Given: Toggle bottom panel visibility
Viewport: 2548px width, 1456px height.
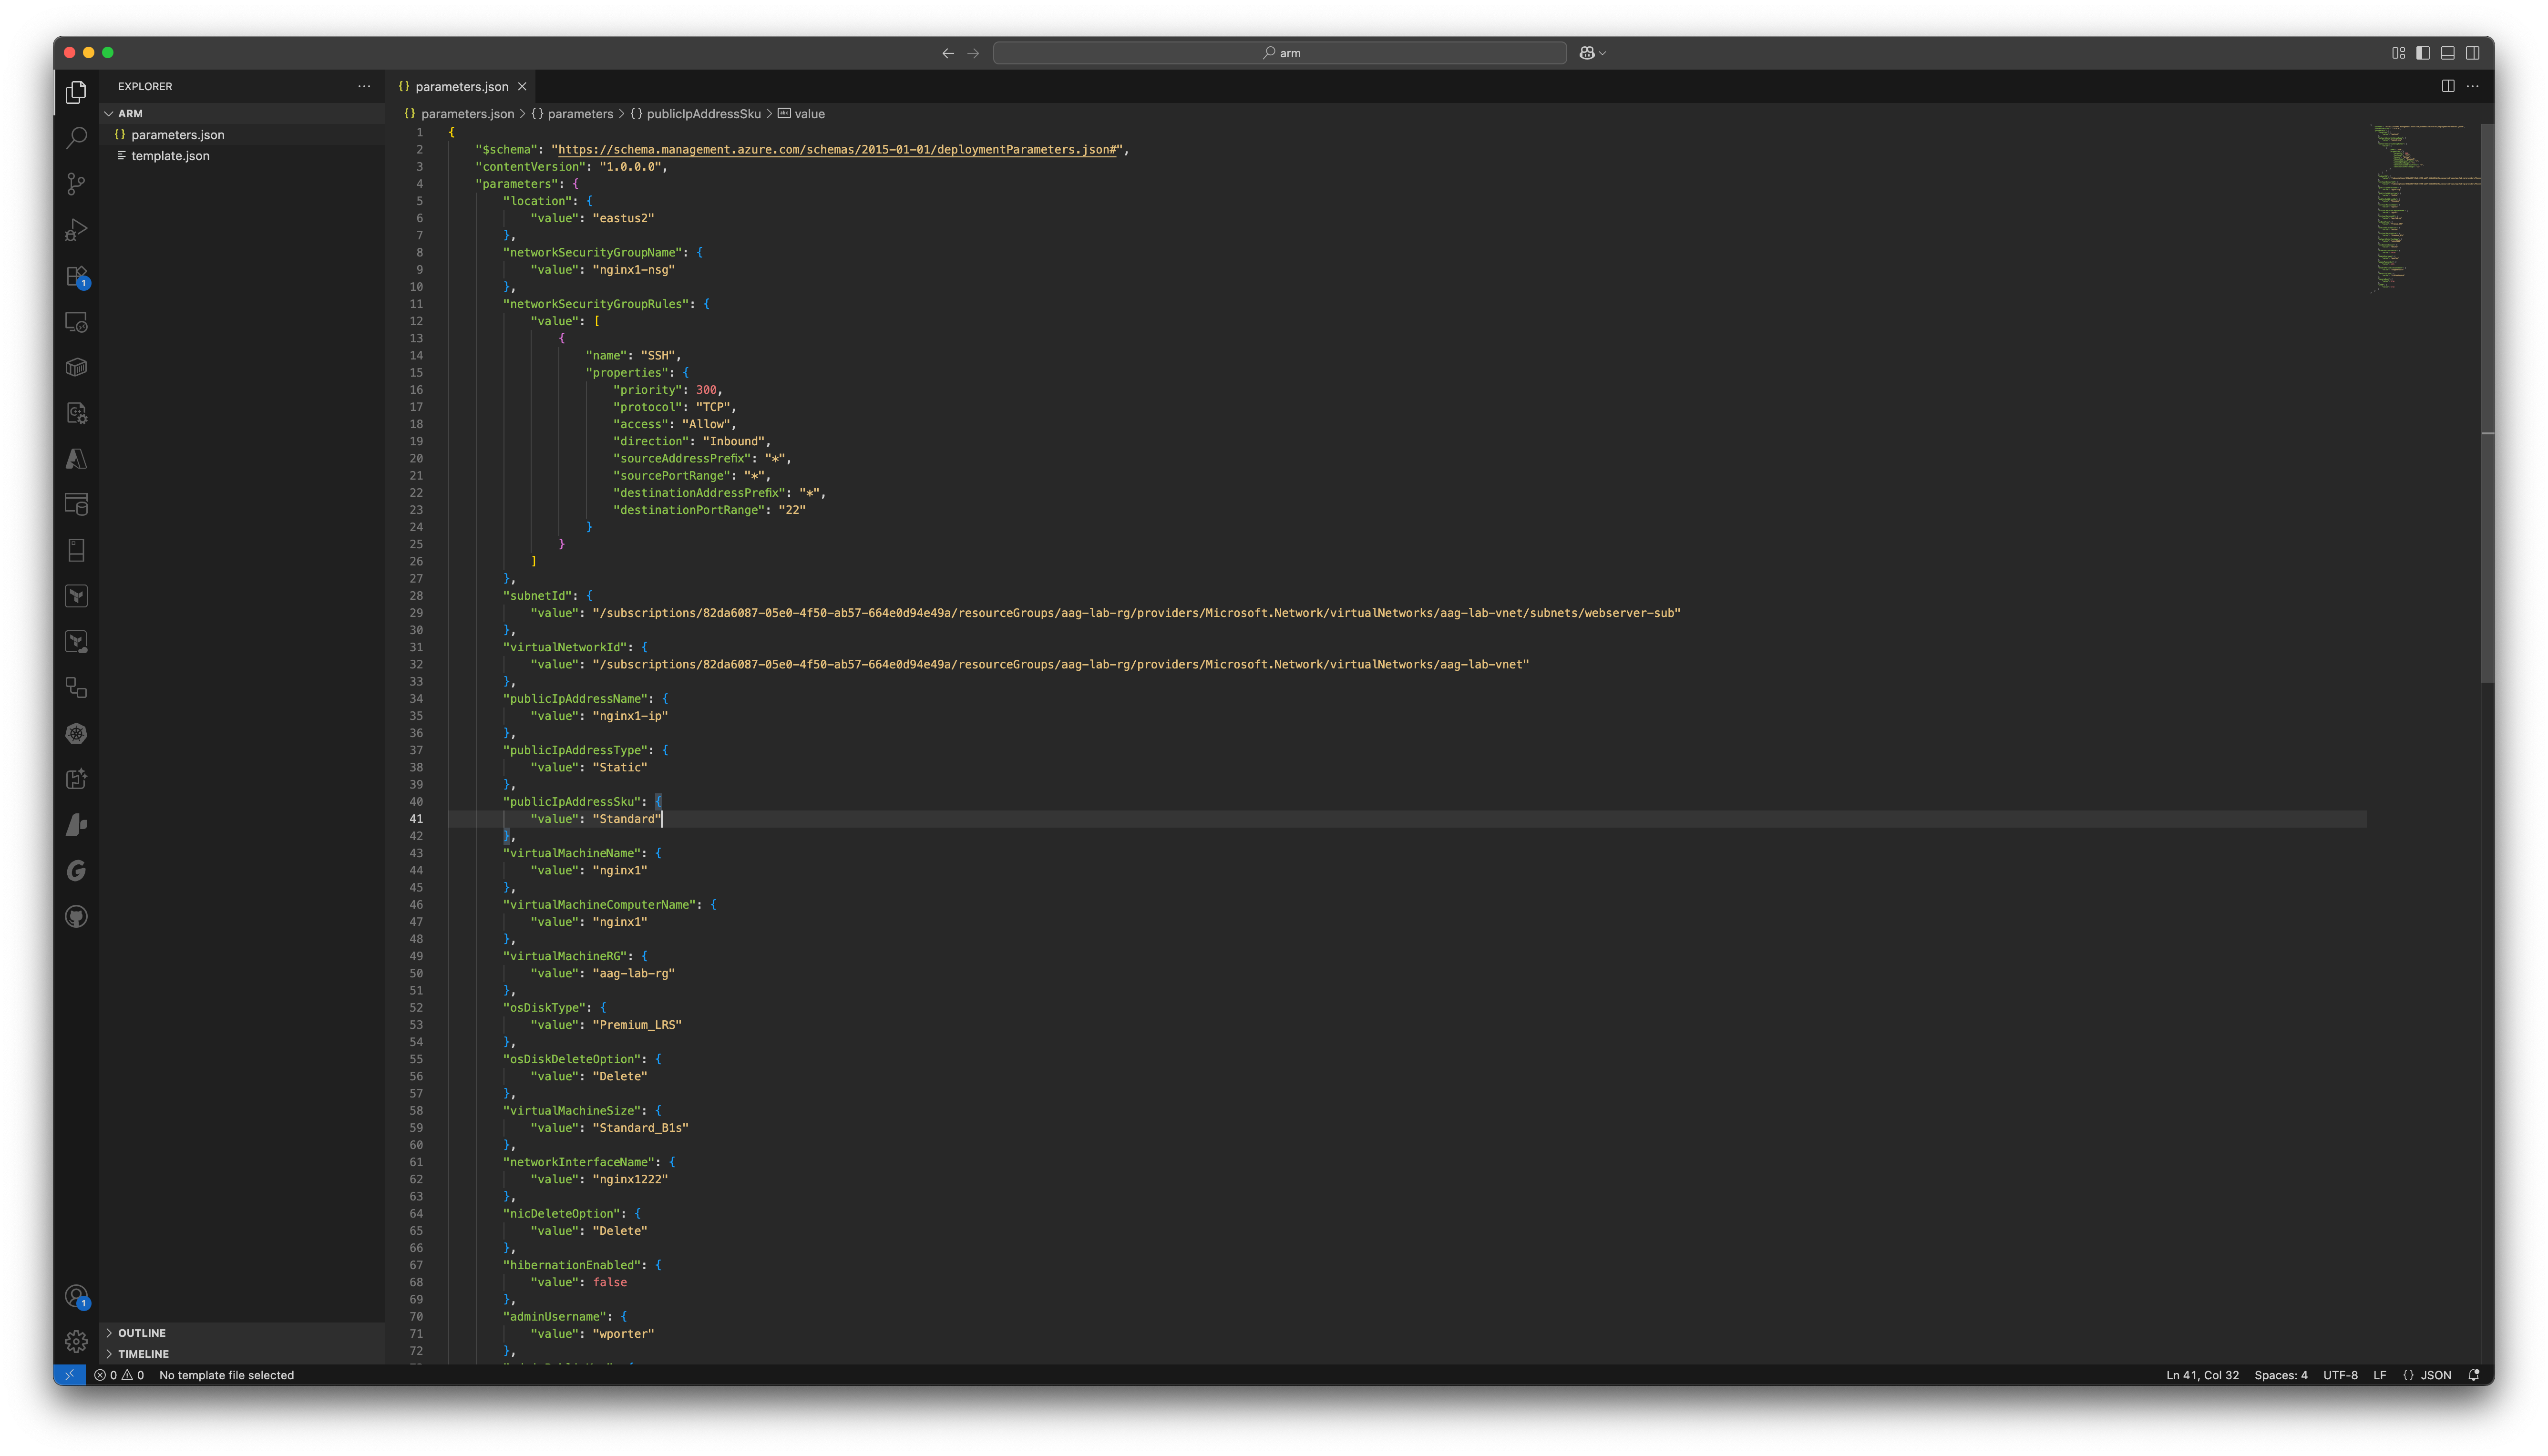Looking at the screenshot, I should point(2448,53).
